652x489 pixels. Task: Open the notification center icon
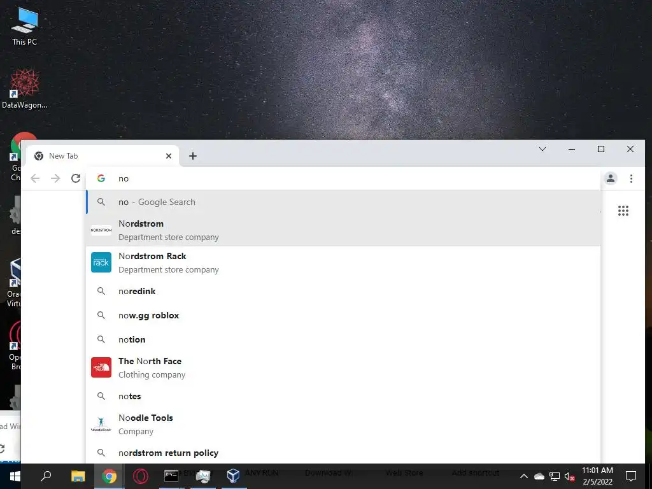(631, 476)
